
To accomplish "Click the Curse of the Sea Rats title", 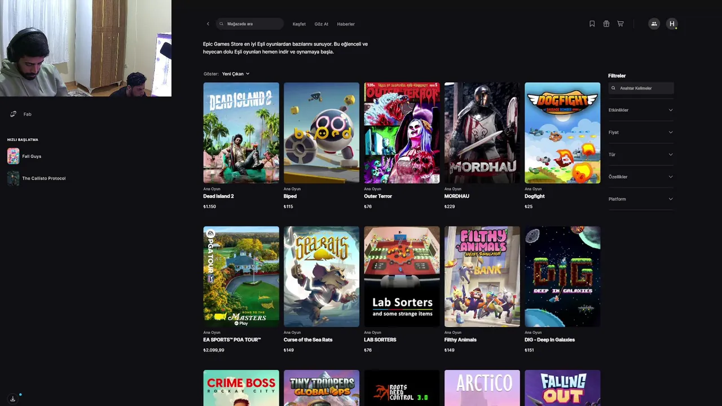I will tap(308, 340).
